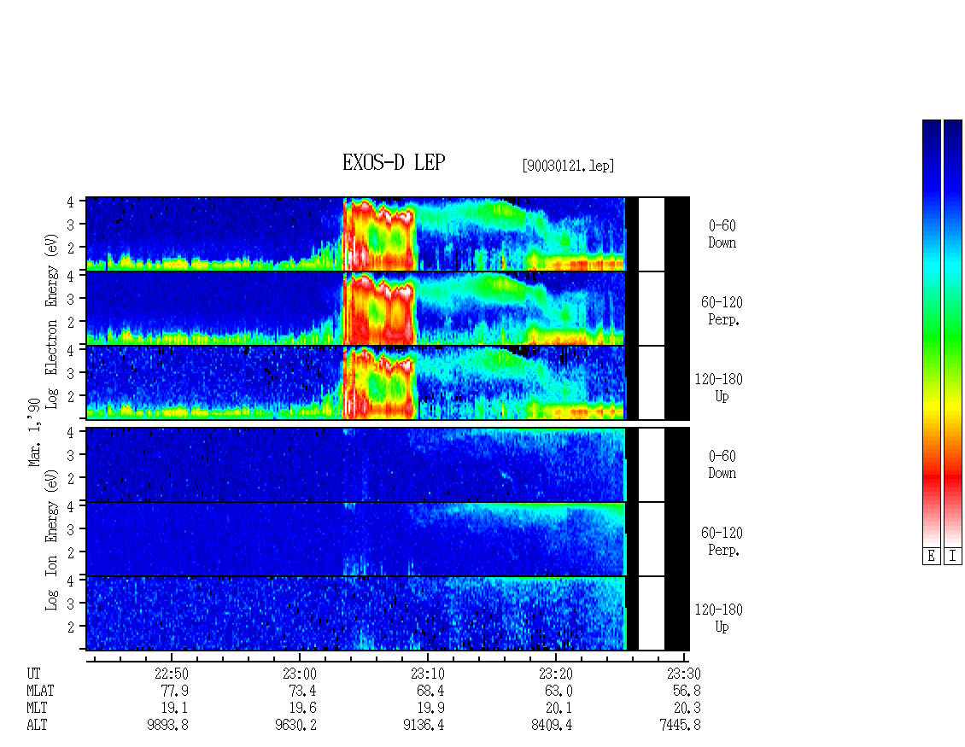Click the MLT value "20.1"
965x747 pixels.
point(559,708)
